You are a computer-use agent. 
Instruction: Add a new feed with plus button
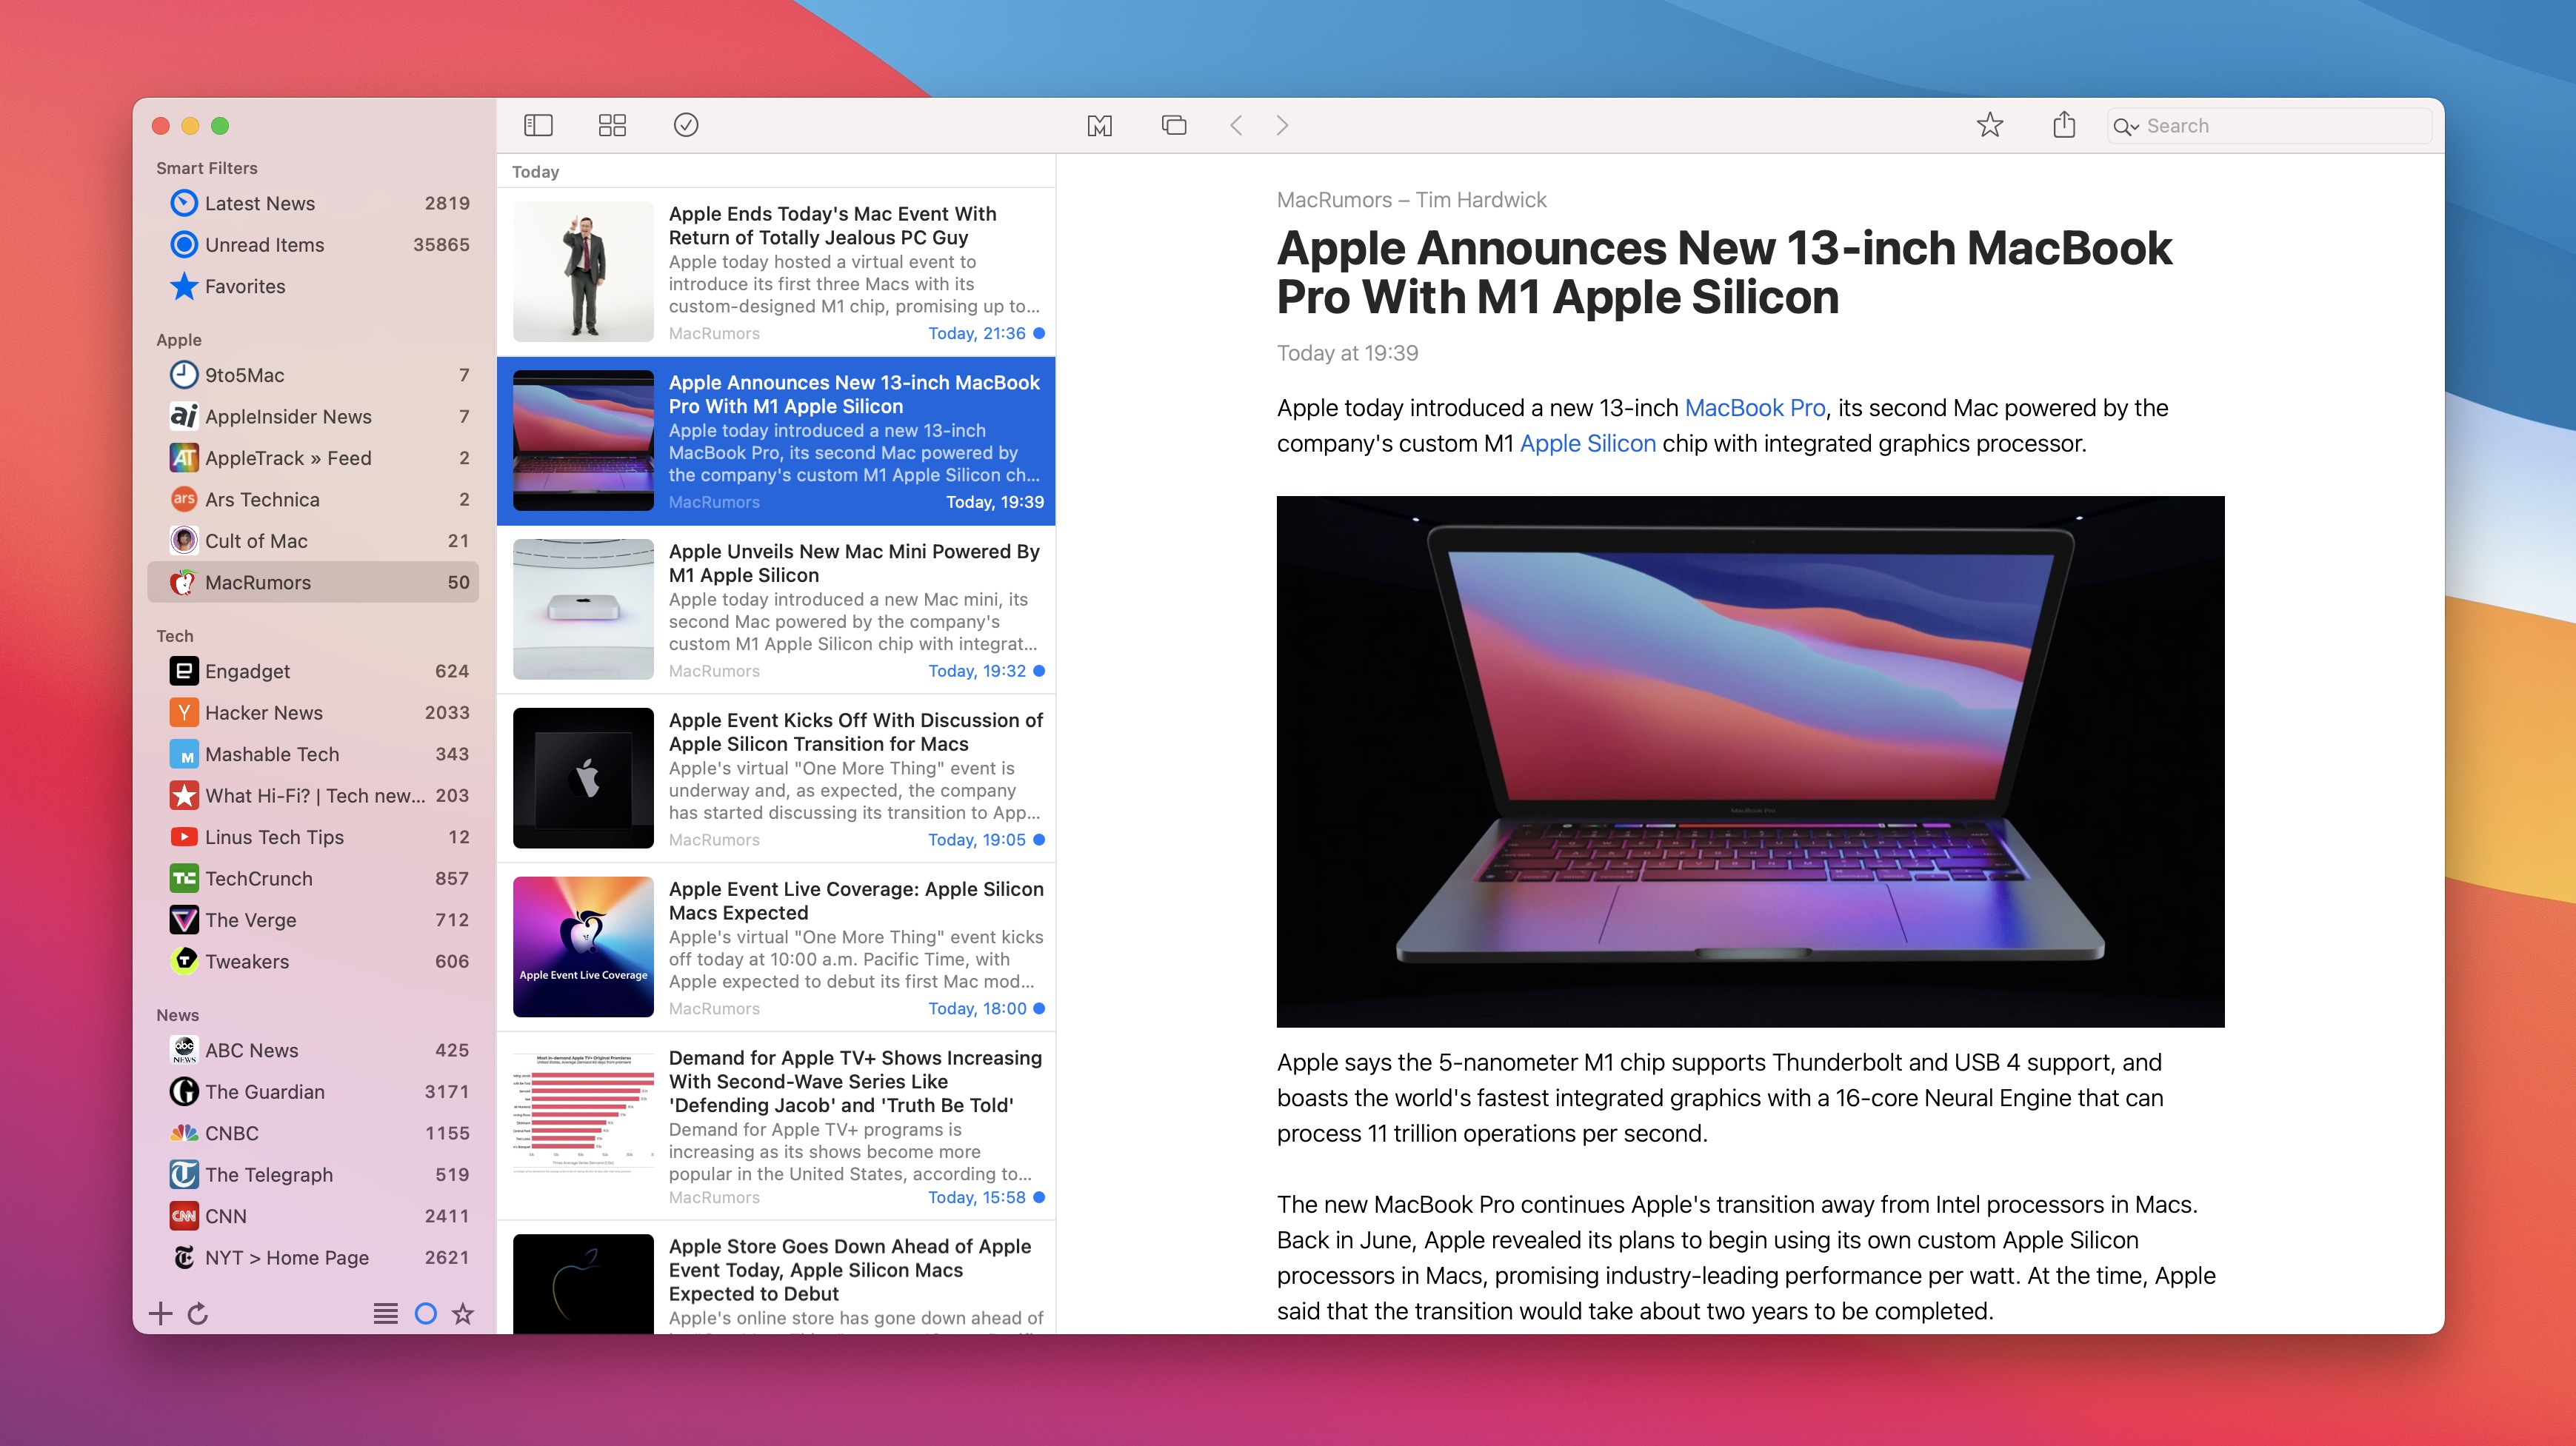pos(161,1314)
